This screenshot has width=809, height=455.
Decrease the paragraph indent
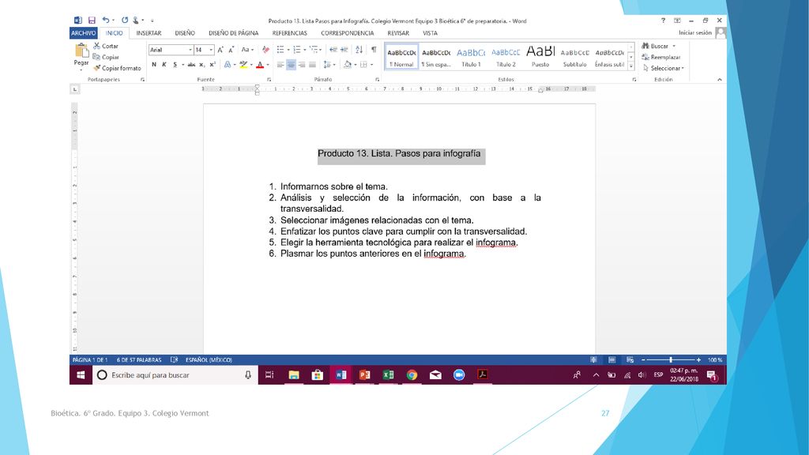tap(333, 50)
